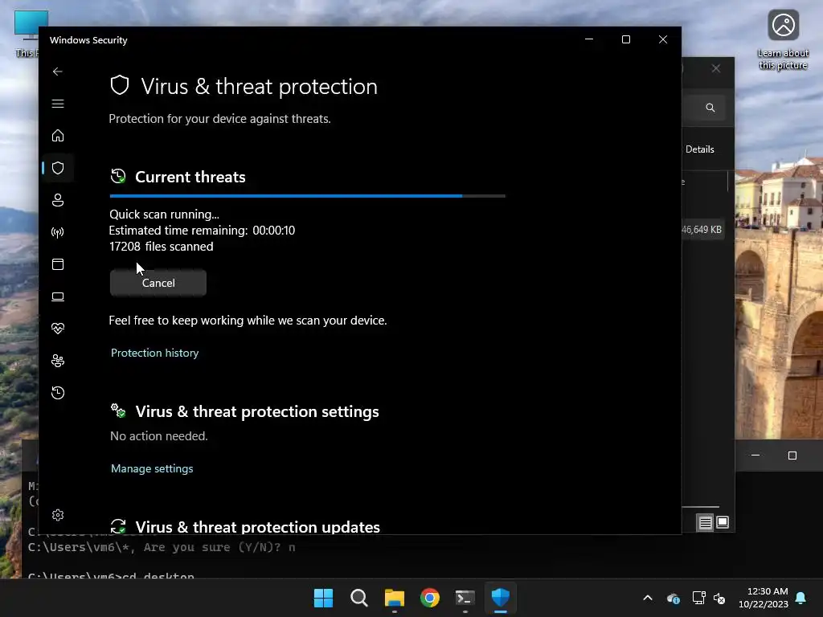The height and width of the screenshot is (617, 823).
Task: Open Family options icon in sidebar
Action: (58, 361)
